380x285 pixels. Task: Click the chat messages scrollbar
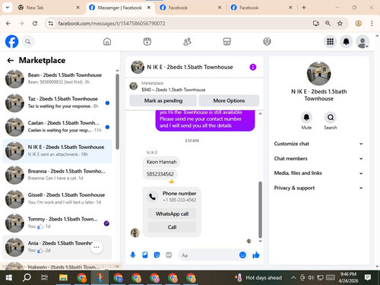(260, 210)
